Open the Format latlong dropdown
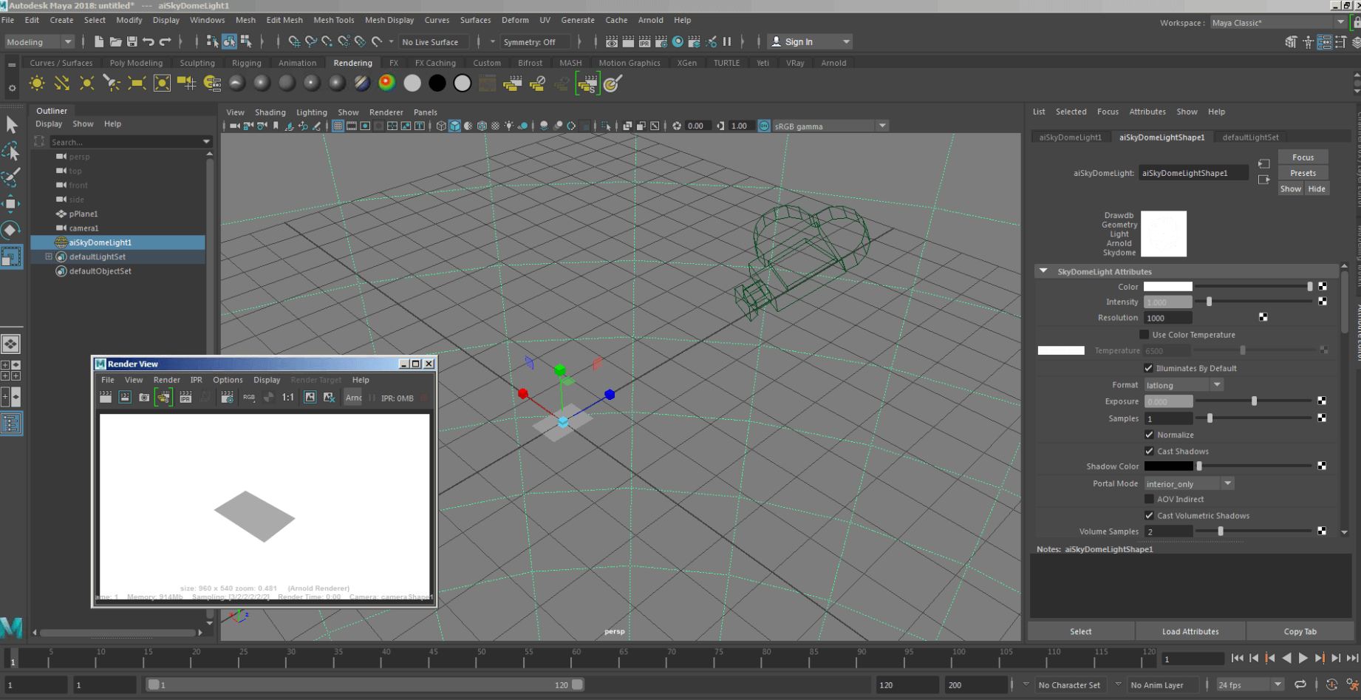The width and height of the screenshot is (1361, 700). pyautogui.click(x=1184, y=385)
